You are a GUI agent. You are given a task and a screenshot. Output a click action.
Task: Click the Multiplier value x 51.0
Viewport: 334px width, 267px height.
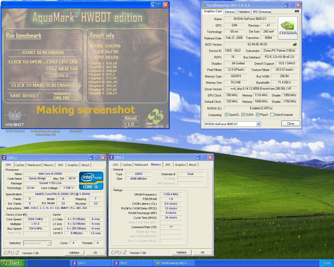[35, 224]
